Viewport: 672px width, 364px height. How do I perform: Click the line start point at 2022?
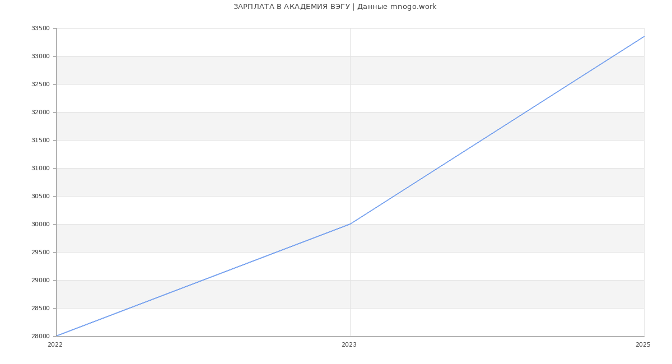click(56, 336)
